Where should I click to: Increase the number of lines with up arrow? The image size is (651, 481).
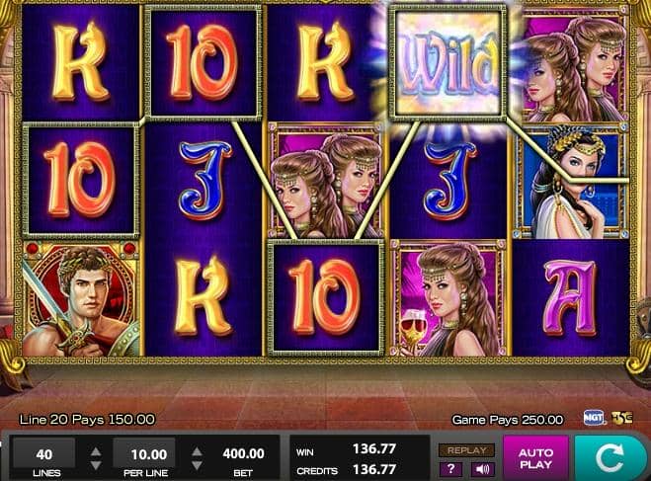(96, 451)
